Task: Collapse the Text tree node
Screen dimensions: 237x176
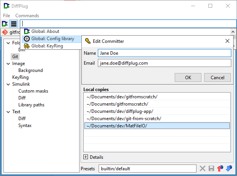Action: click(x=8, y=112)
